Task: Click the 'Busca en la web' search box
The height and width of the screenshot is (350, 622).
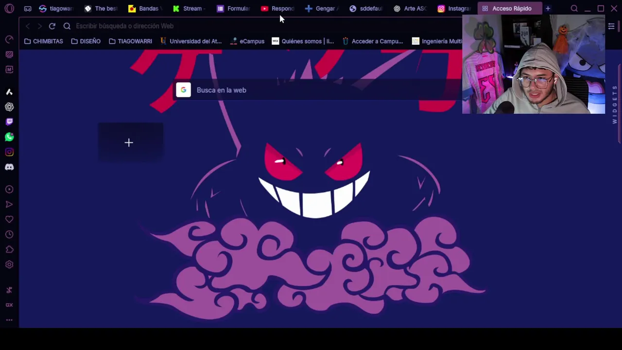Action: (318, 90)
